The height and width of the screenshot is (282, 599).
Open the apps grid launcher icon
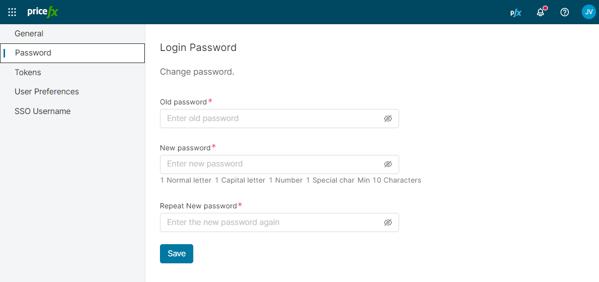(x=12, y=12)
